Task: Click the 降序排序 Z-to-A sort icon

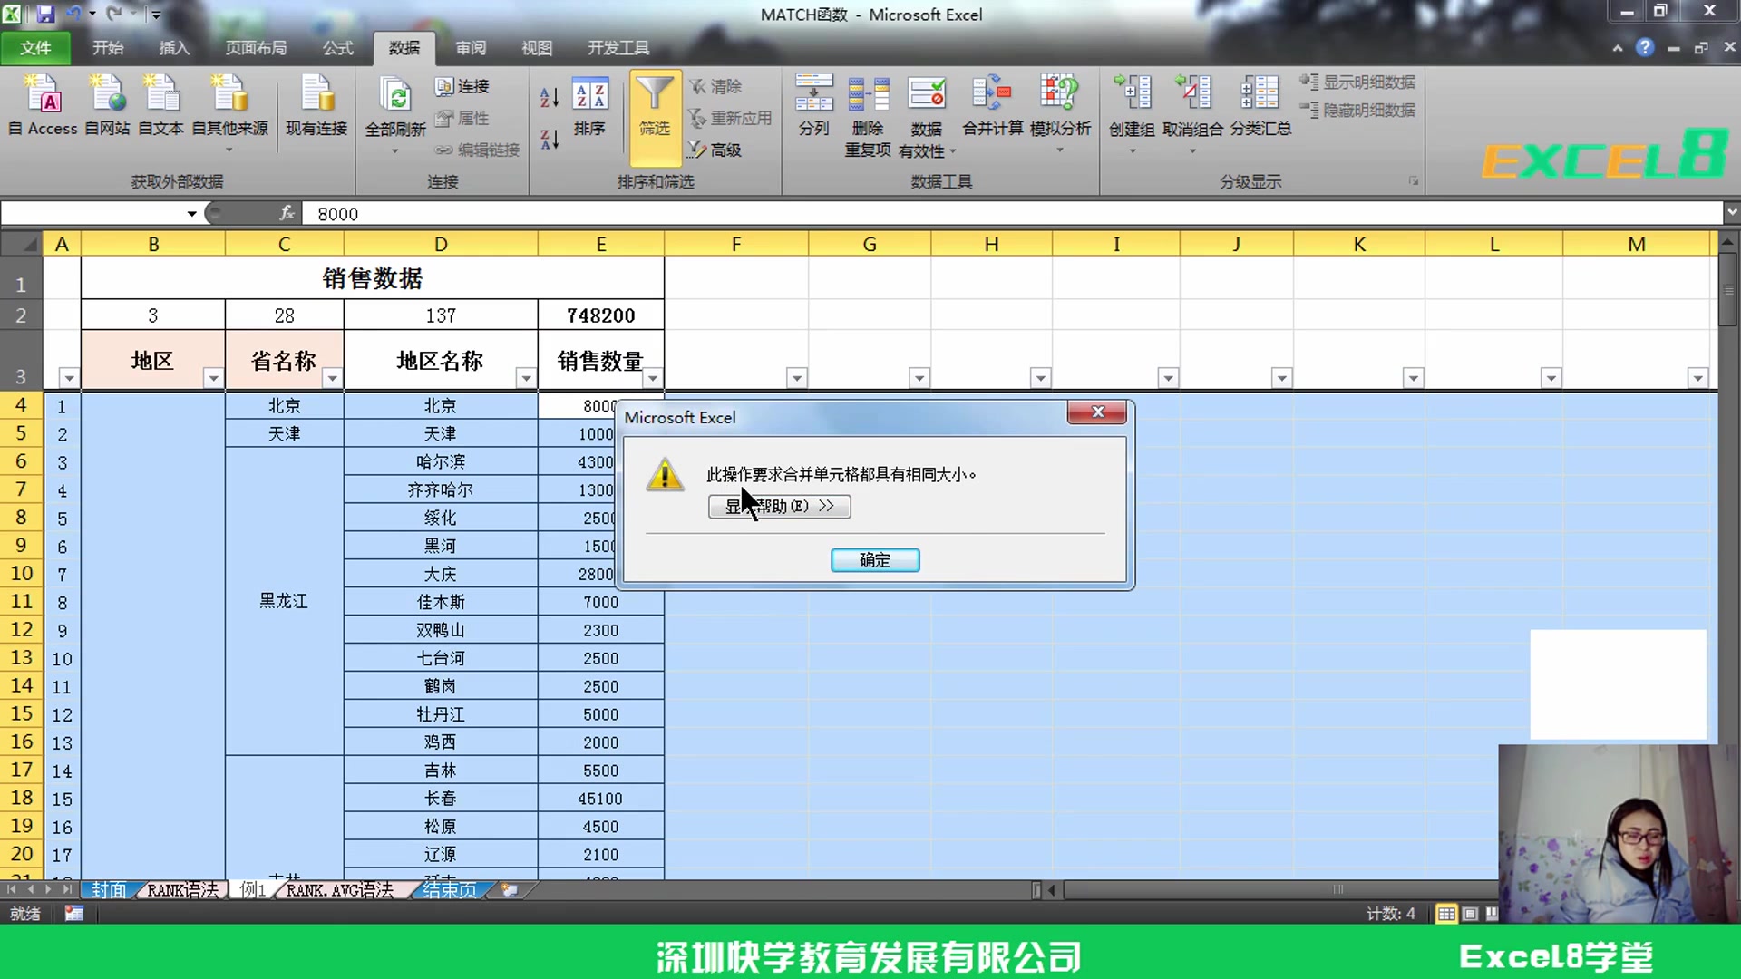Action: [x=548, y=141]
